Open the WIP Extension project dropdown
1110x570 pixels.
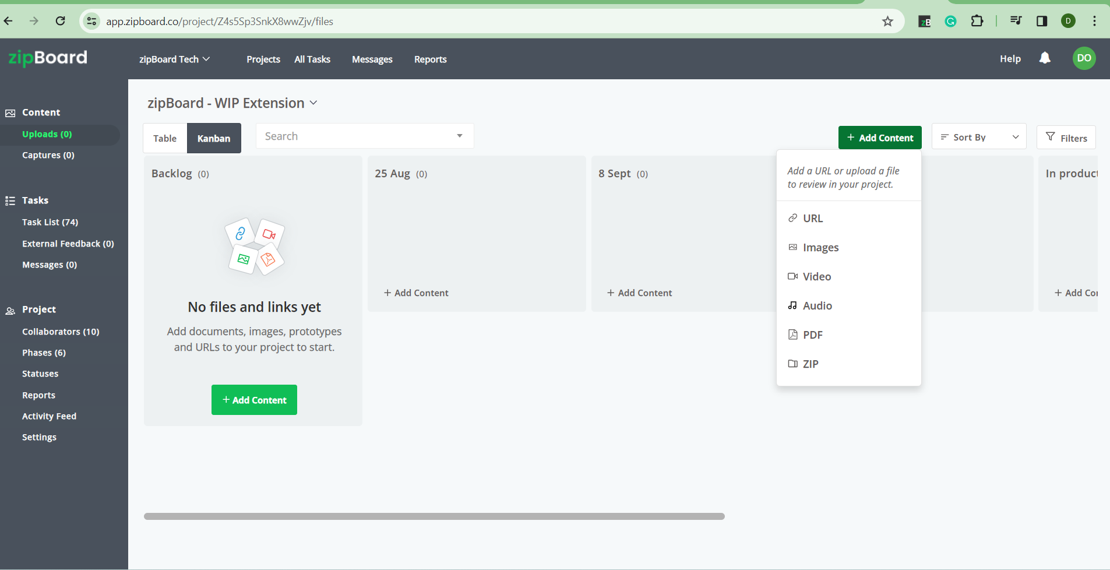tap(313, 103)
